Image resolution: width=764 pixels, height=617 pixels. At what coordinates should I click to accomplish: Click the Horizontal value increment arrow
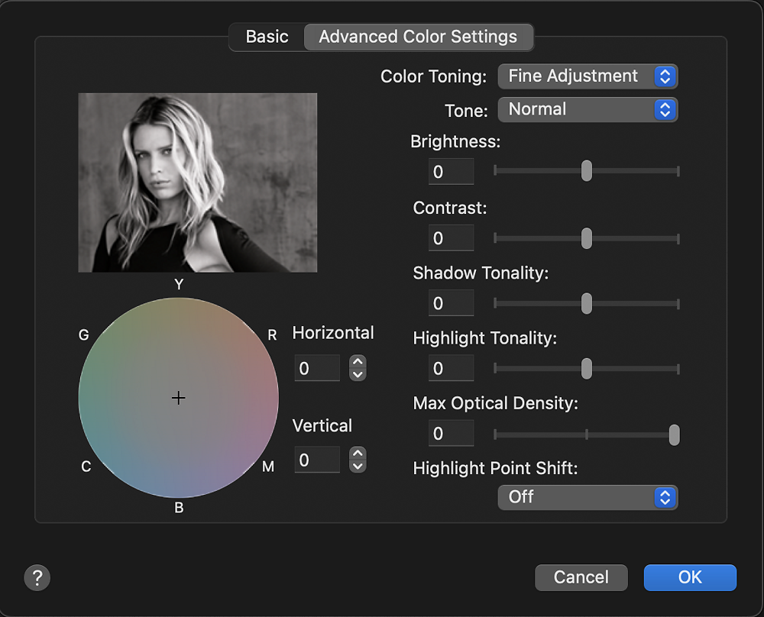[x=357, y=363]
